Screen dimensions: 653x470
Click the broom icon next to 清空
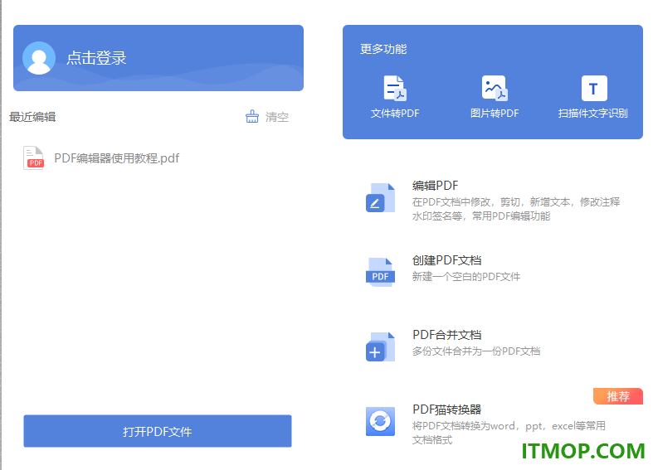[251, 117]
